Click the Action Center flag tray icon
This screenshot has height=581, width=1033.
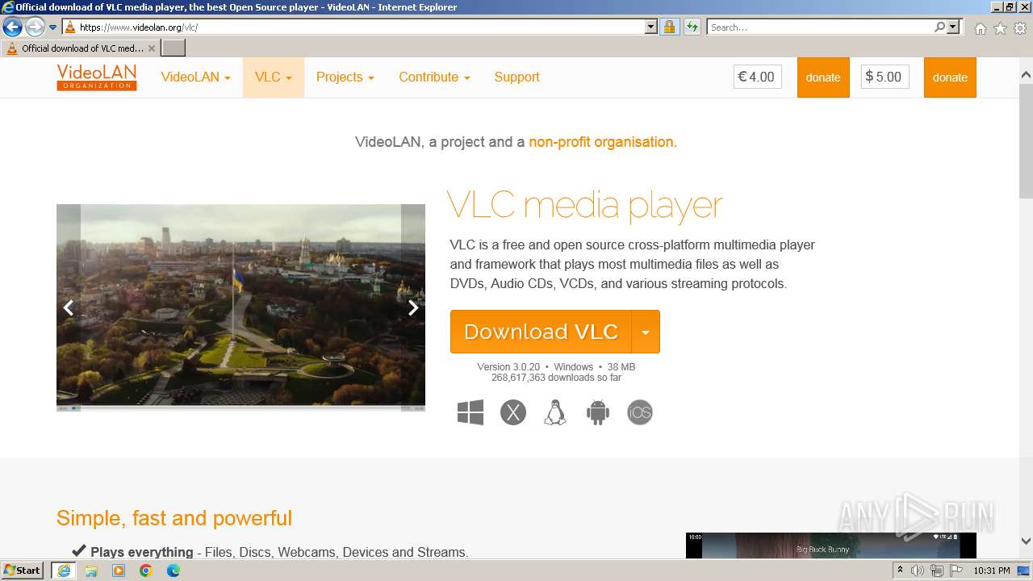tap(956, 571)
